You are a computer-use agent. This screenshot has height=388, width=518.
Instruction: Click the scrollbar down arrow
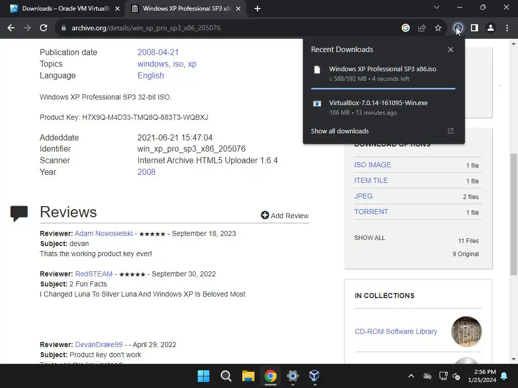(513, 359)
